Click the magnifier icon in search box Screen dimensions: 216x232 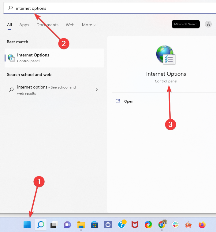tap(10, 8)
